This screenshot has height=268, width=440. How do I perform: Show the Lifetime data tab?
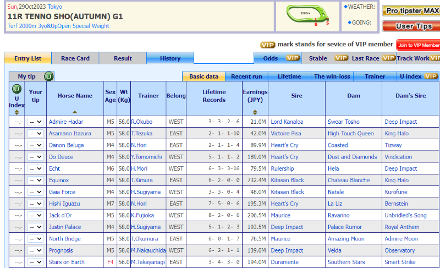tap(289, 76)
